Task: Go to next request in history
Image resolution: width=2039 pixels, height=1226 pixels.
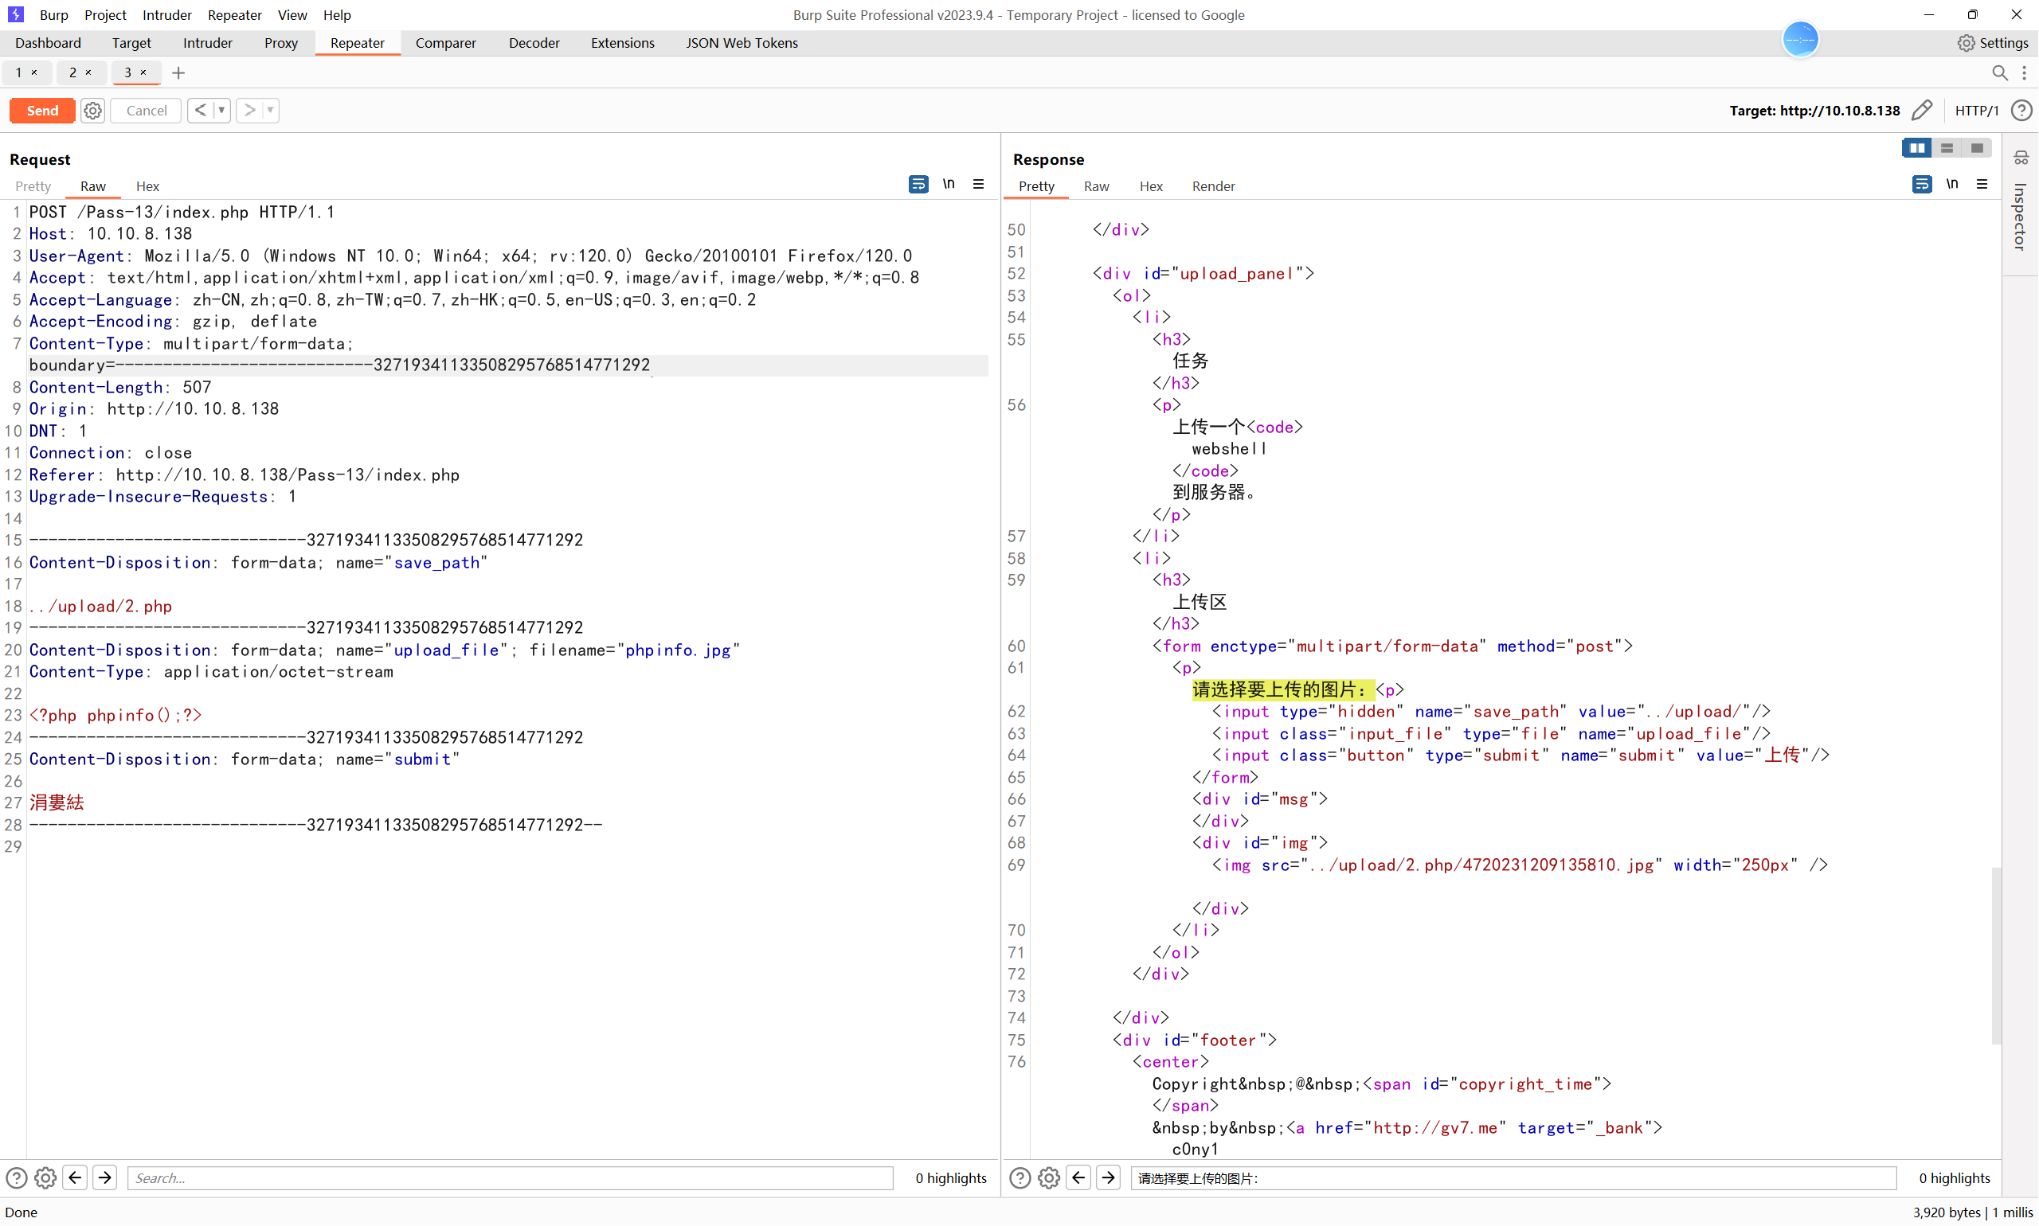Action: tap(249, 111)
